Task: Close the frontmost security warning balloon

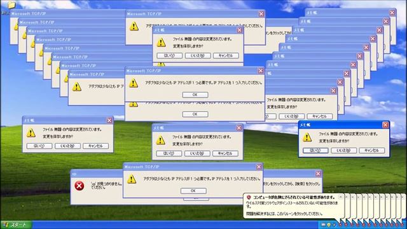Action: click(341, 197)
